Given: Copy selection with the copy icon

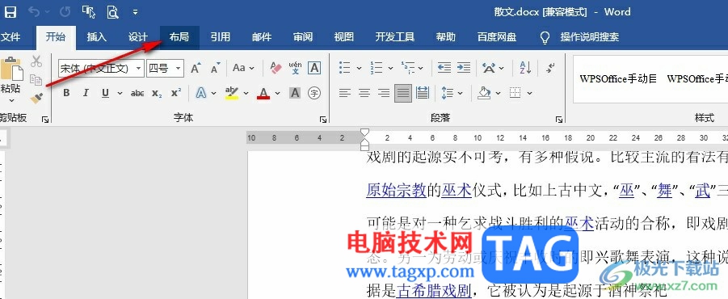Looking at the screenshot, I should click(36, 79).
